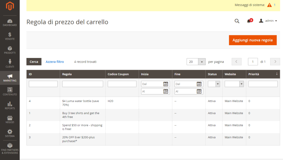Click the Sistema gear icon

coord(10,133)
